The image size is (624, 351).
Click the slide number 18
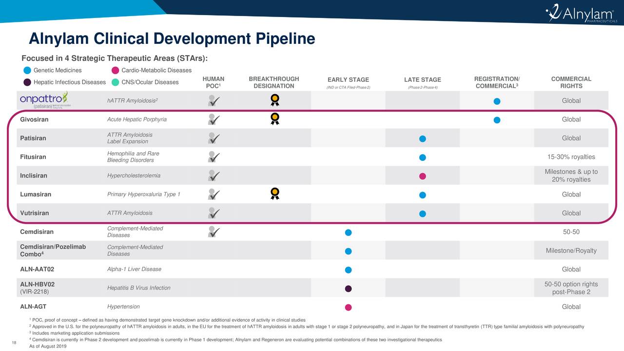click(13, 343)
